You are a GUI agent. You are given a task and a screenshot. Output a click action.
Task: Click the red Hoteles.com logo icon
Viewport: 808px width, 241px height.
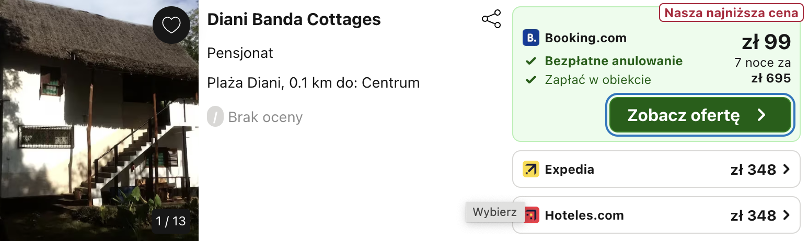pyautogui.click(x=530, y=215)
